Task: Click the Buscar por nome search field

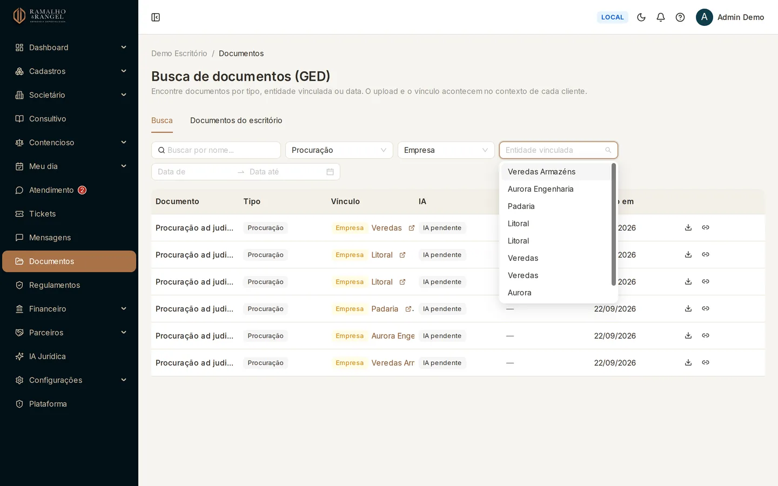Action: 216,150
